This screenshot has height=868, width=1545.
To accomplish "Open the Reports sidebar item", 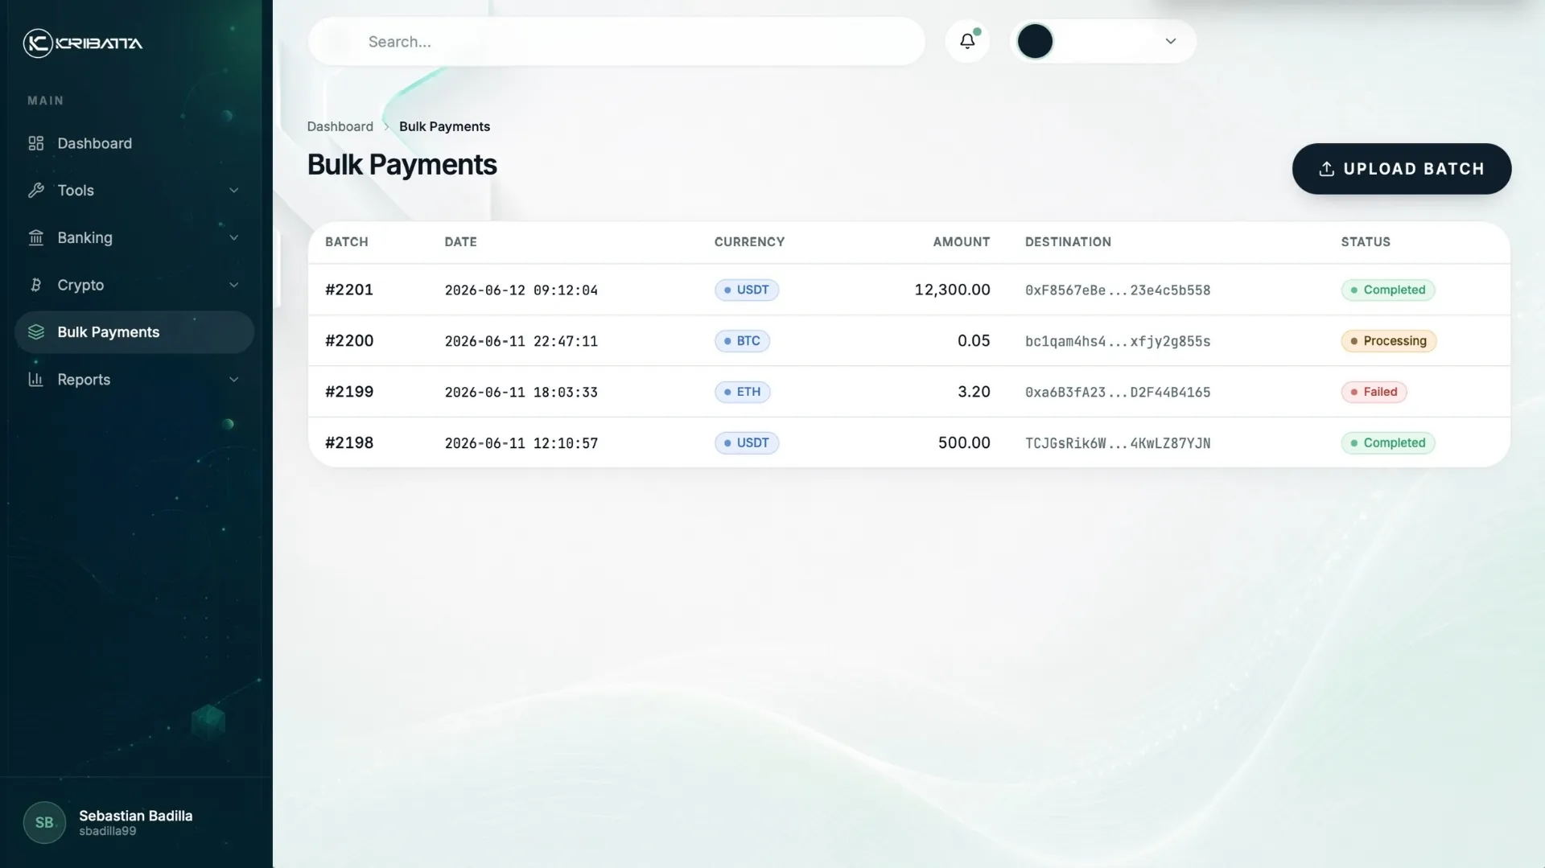I will point(134,380).
